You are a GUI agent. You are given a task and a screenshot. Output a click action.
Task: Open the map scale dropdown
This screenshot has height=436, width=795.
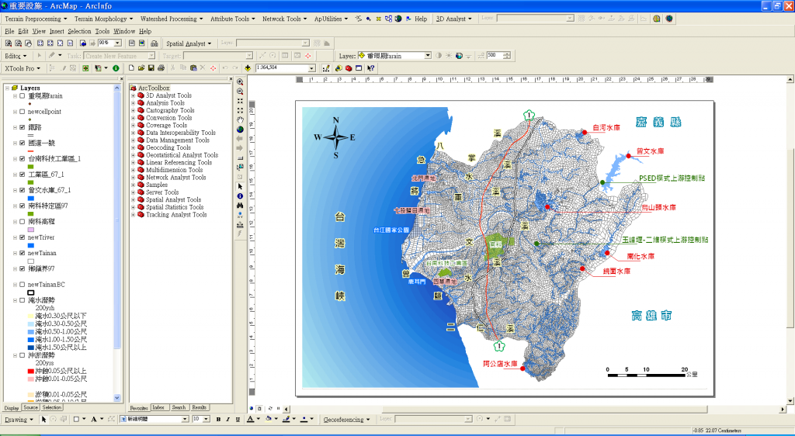pos(312,68)
